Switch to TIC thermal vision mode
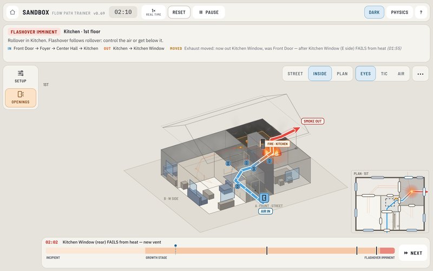This screenshot has width=433, height=271. [384, 74]
